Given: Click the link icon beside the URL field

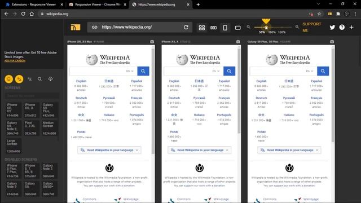Looking at the screenshot, I should [94, 27].
